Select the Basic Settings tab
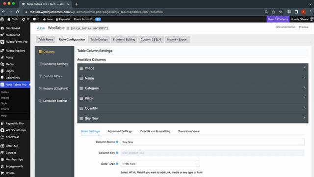The width and height of the screenshot is (314, 177). [x=90, y=131]
